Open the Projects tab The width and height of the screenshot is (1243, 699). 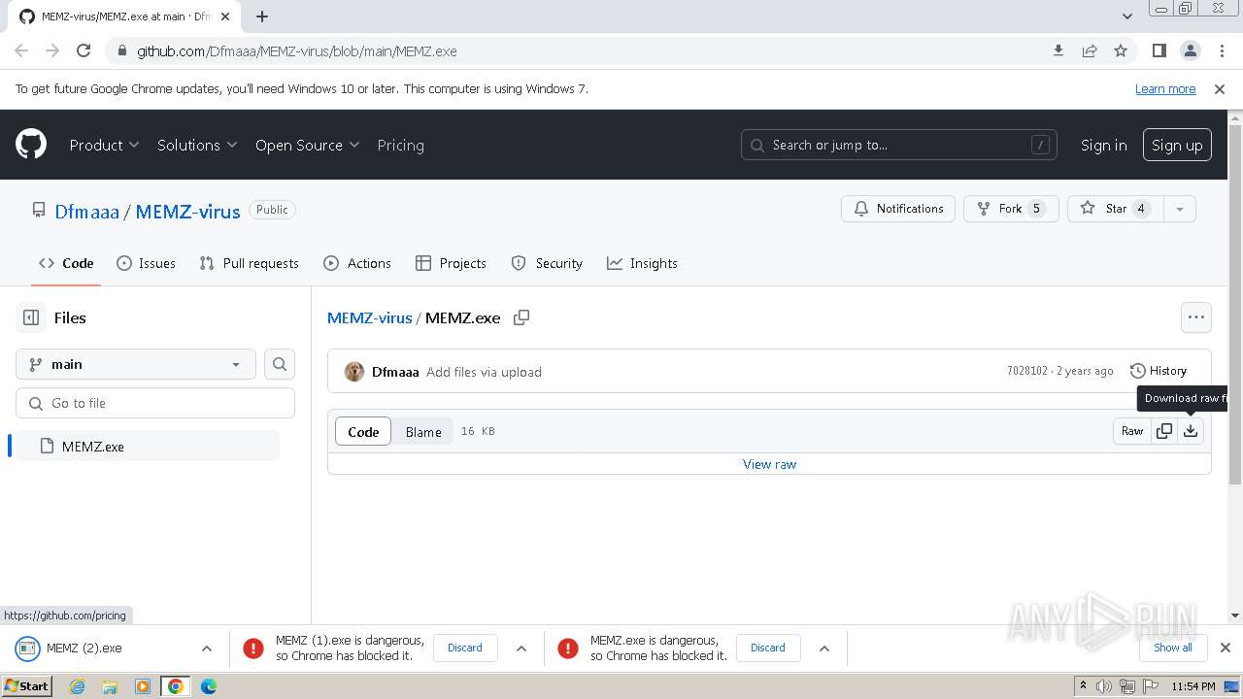click(x=451, y=263)
